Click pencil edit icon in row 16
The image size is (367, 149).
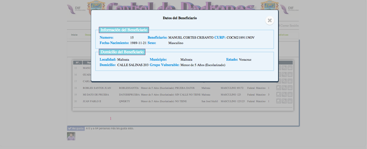click(x=284, y=74)
